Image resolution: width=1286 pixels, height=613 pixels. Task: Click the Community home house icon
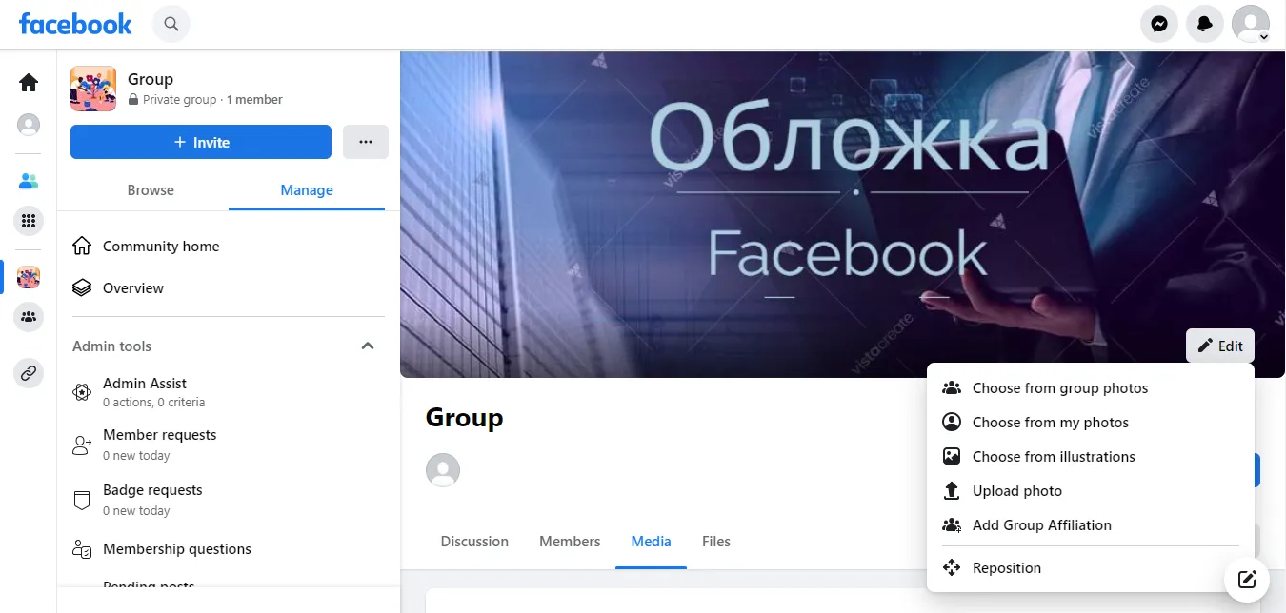82,247
